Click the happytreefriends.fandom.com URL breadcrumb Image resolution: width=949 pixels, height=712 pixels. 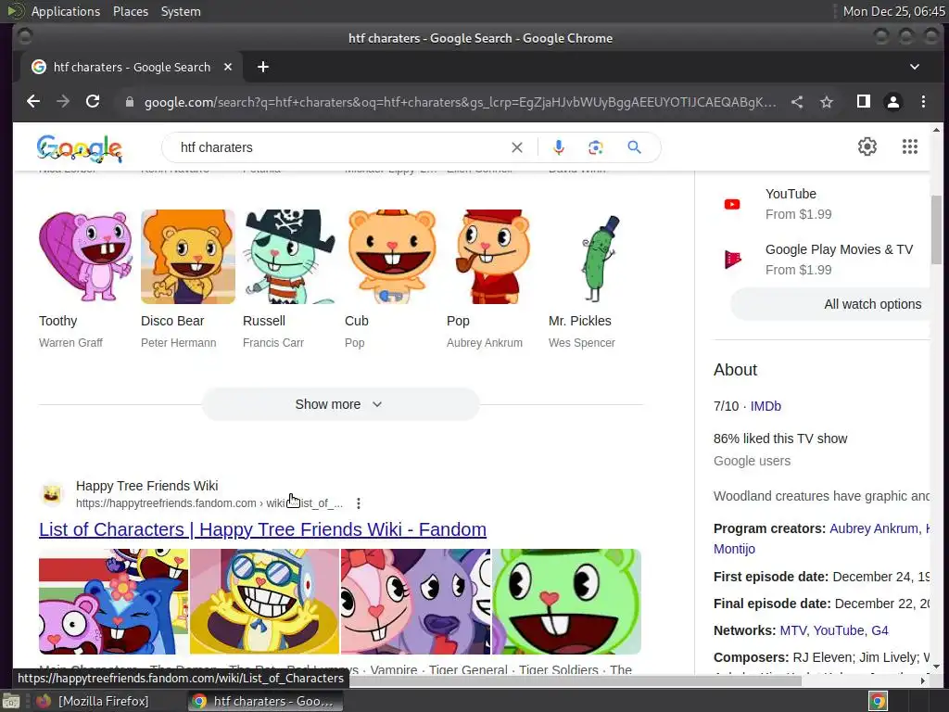[209, 503]
